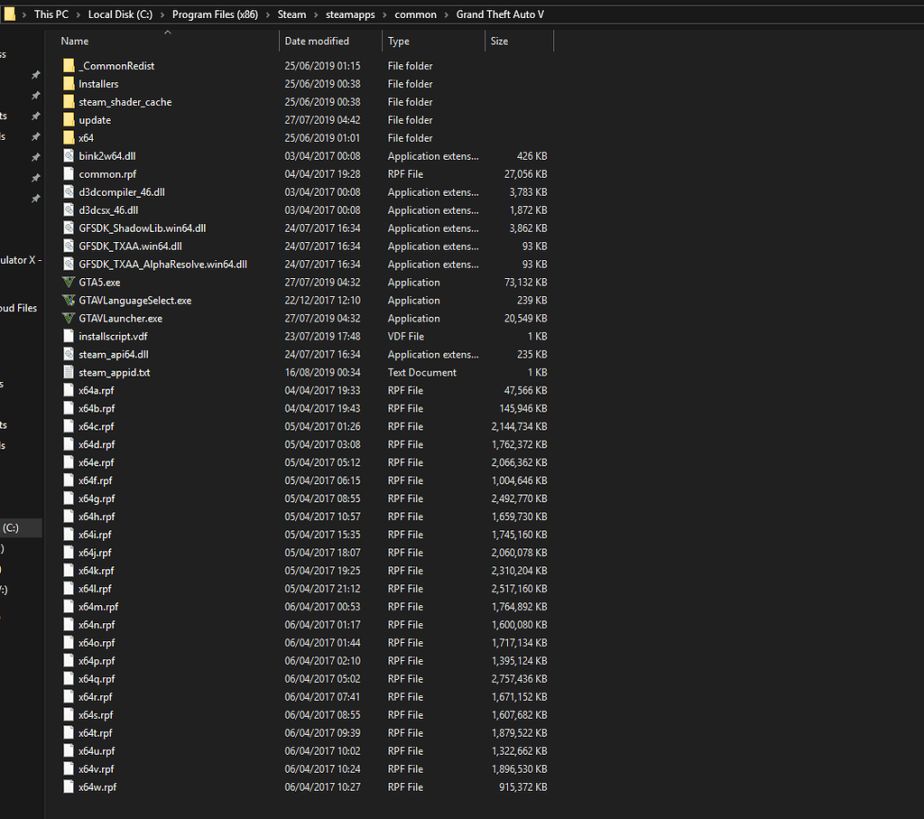924x819 pixels.
Task: Go to the common breadcrumb
Action: coord(415,14)
